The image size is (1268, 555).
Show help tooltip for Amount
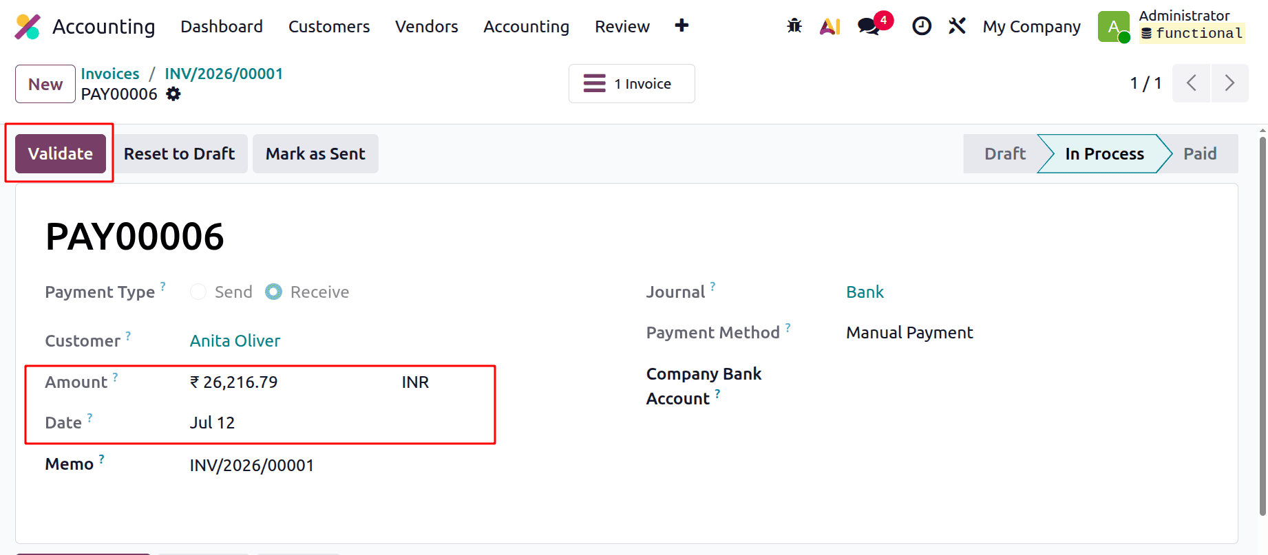(115, 377)
